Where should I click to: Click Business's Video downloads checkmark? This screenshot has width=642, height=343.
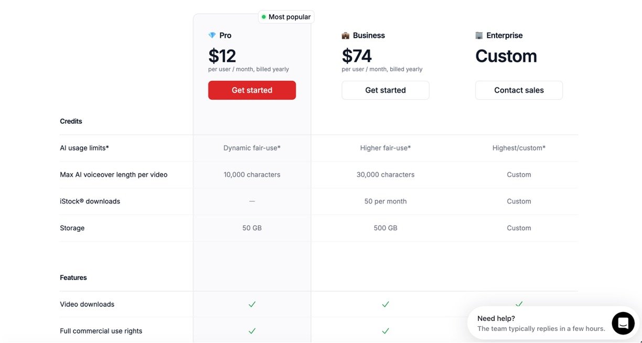click(386, 304)
